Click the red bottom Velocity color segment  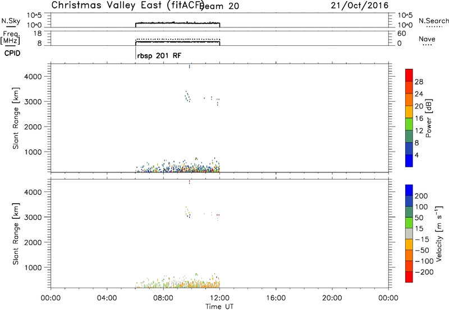409,277
